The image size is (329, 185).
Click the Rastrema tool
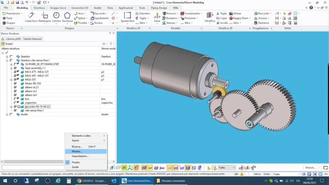tap(262, 23)
